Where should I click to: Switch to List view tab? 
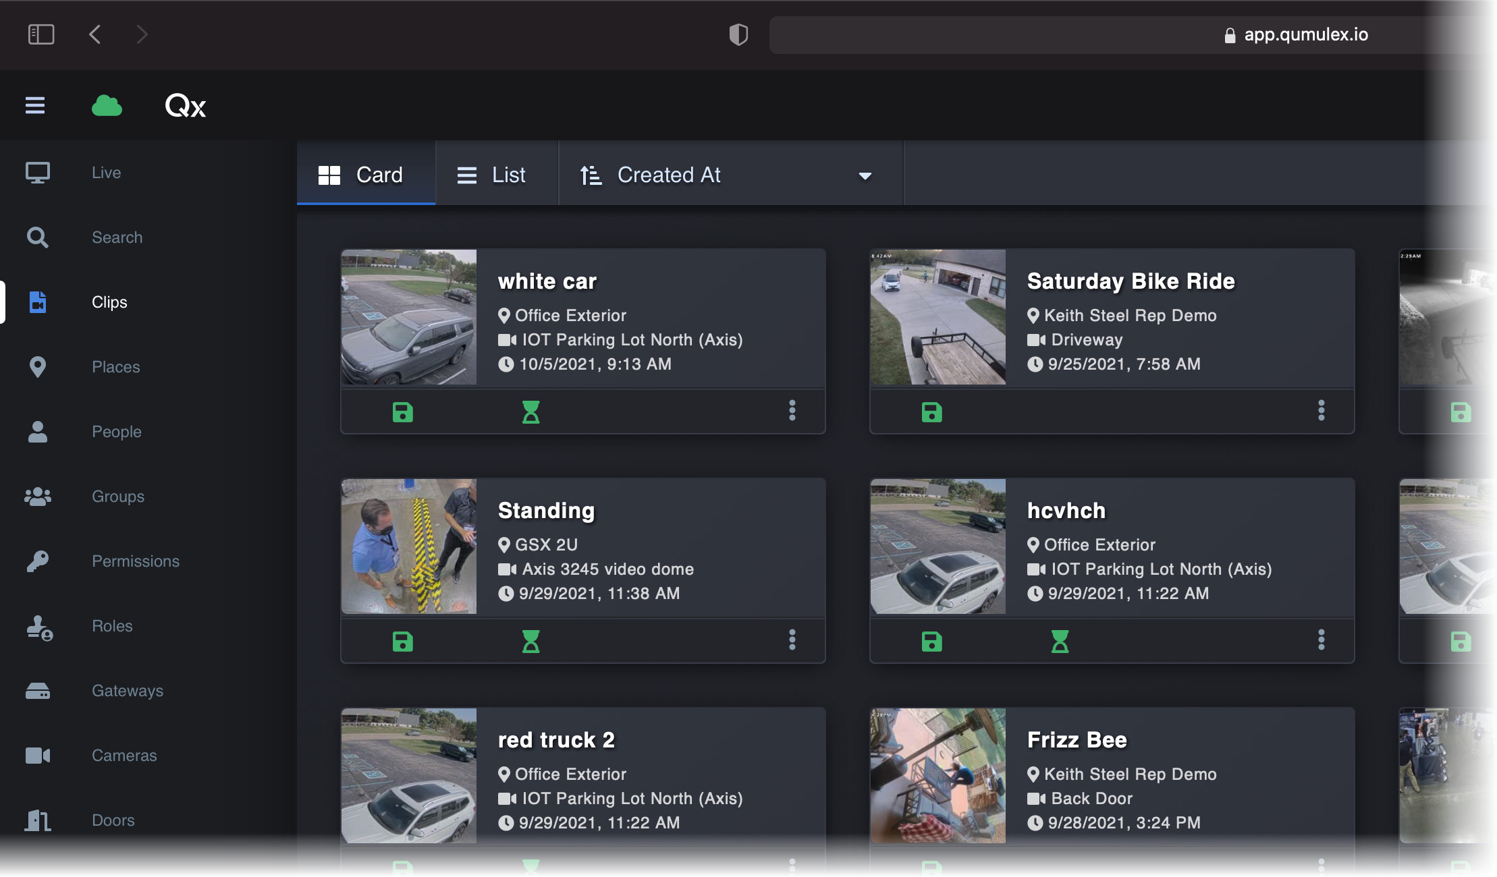point(497,173)
